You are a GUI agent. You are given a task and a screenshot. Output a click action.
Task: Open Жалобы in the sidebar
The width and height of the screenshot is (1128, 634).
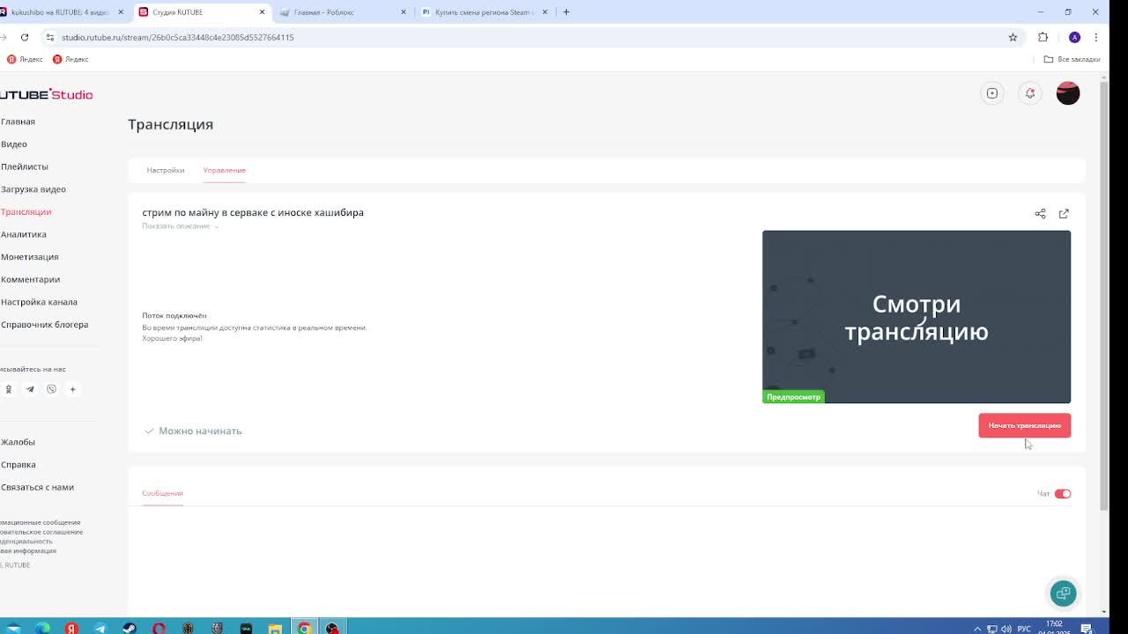coord(18,442)
